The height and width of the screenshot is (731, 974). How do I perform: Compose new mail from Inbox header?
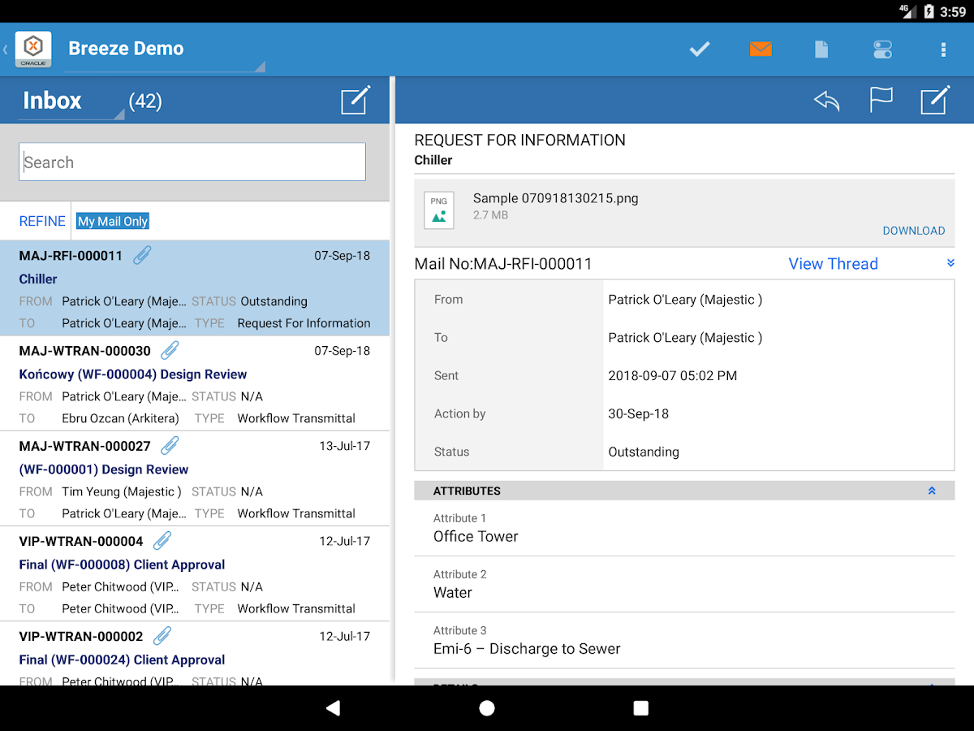coord(356,101)
